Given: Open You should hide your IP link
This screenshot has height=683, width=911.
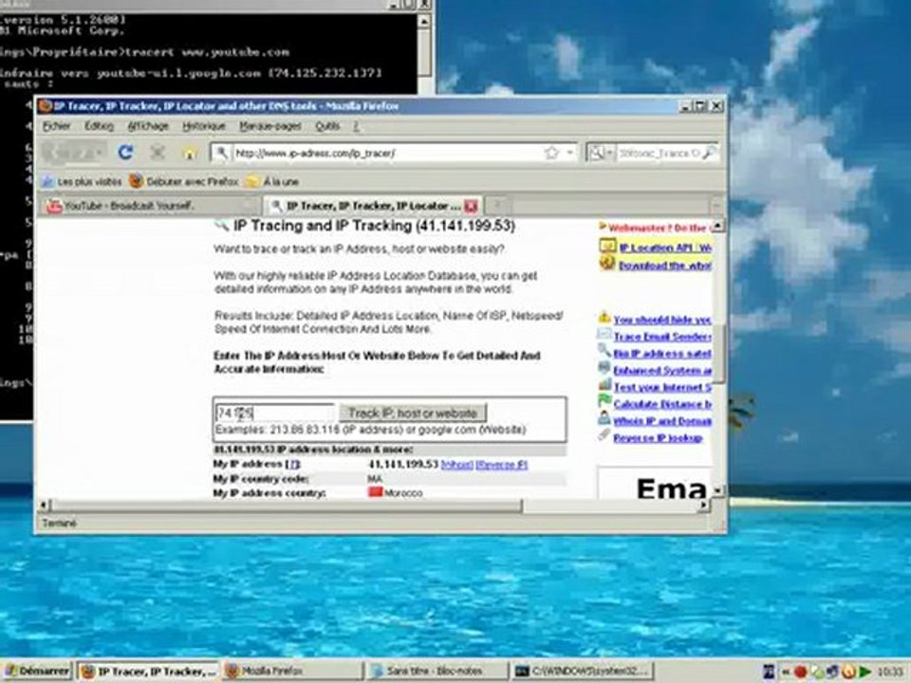Looking at the screenshot, I should pyautogui.click(x=661, y=320).
